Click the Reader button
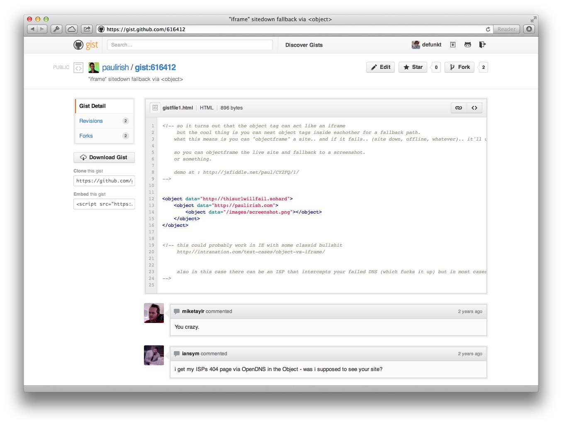Screen dimensions: 562x425 [506, 29]
